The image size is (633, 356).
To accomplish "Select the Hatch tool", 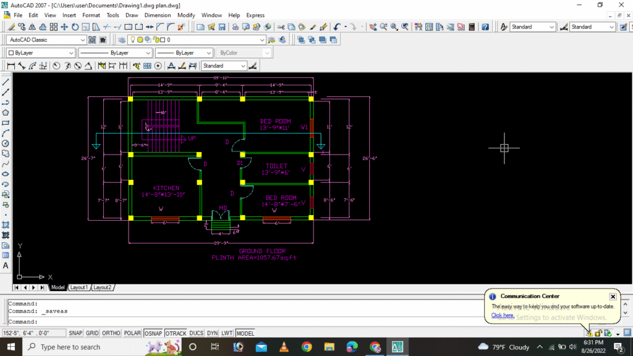I will click(x=6, y=225).
